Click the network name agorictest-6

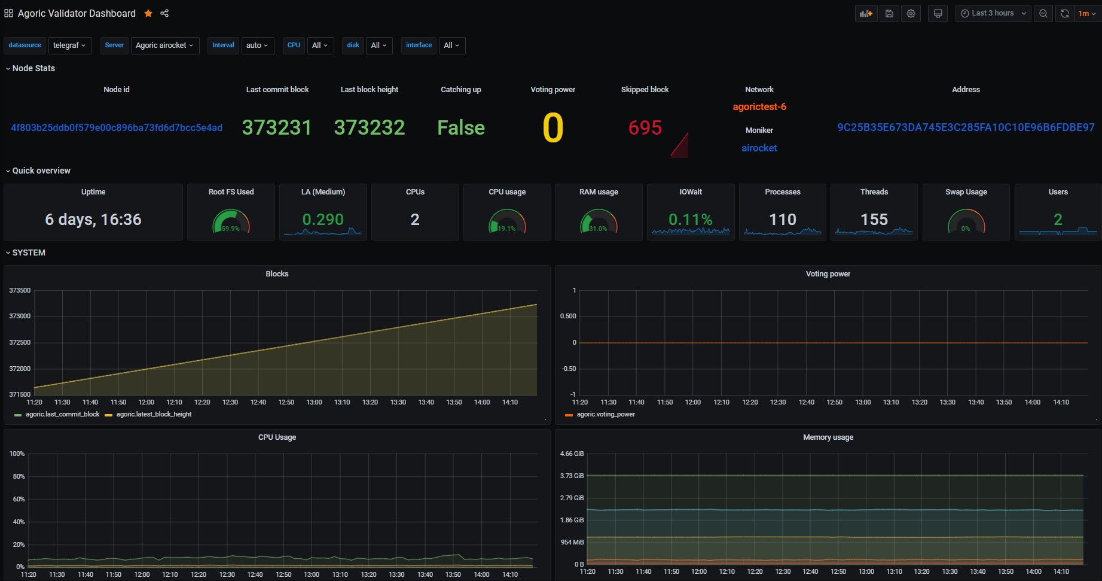coord(759,107)
